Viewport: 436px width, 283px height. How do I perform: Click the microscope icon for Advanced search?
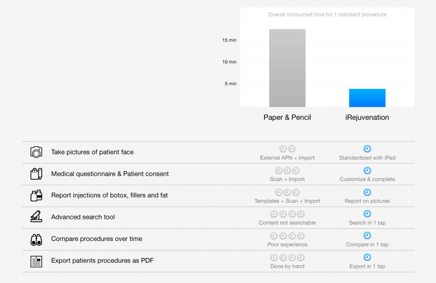click(x=36, y=217)
